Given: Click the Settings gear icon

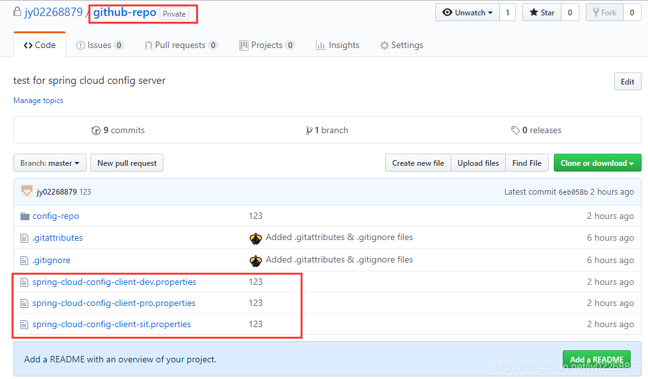Looking at the screenshot, I should tap(385, 45).
